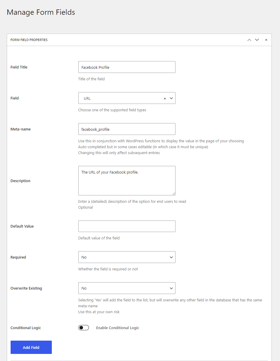Click the Overwrite Existing label
The image size is (280, 361).
tap(26, 288)
